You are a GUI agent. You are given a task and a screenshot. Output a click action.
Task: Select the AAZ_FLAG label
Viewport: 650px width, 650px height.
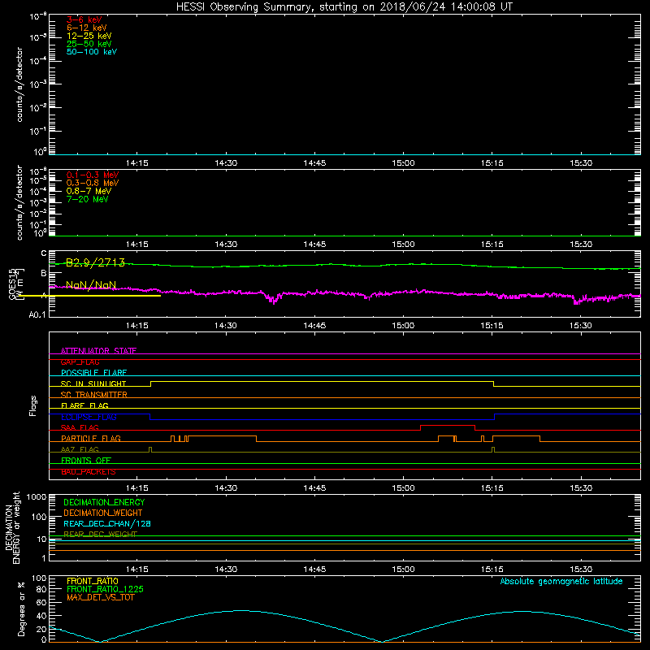80,449
